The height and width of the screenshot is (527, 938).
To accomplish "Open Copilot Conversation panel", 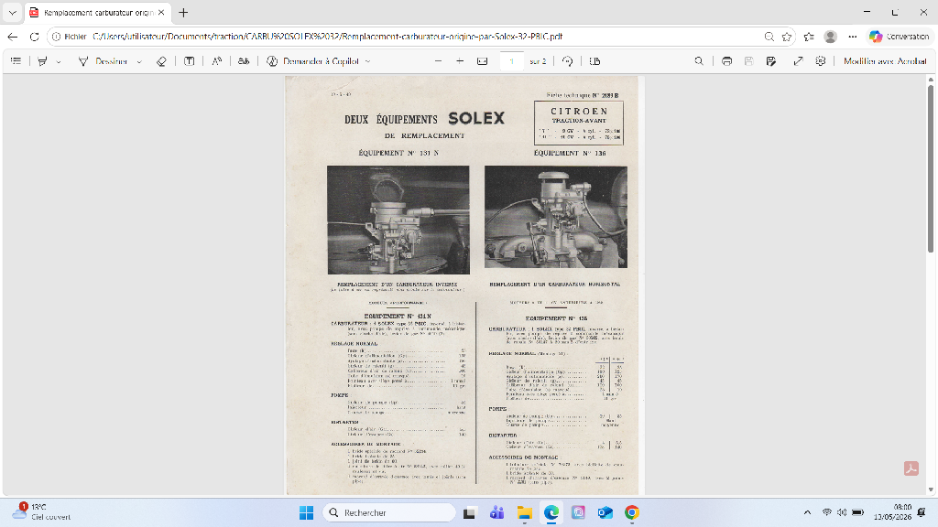I will pyautogui.click(x=900, y=37).
